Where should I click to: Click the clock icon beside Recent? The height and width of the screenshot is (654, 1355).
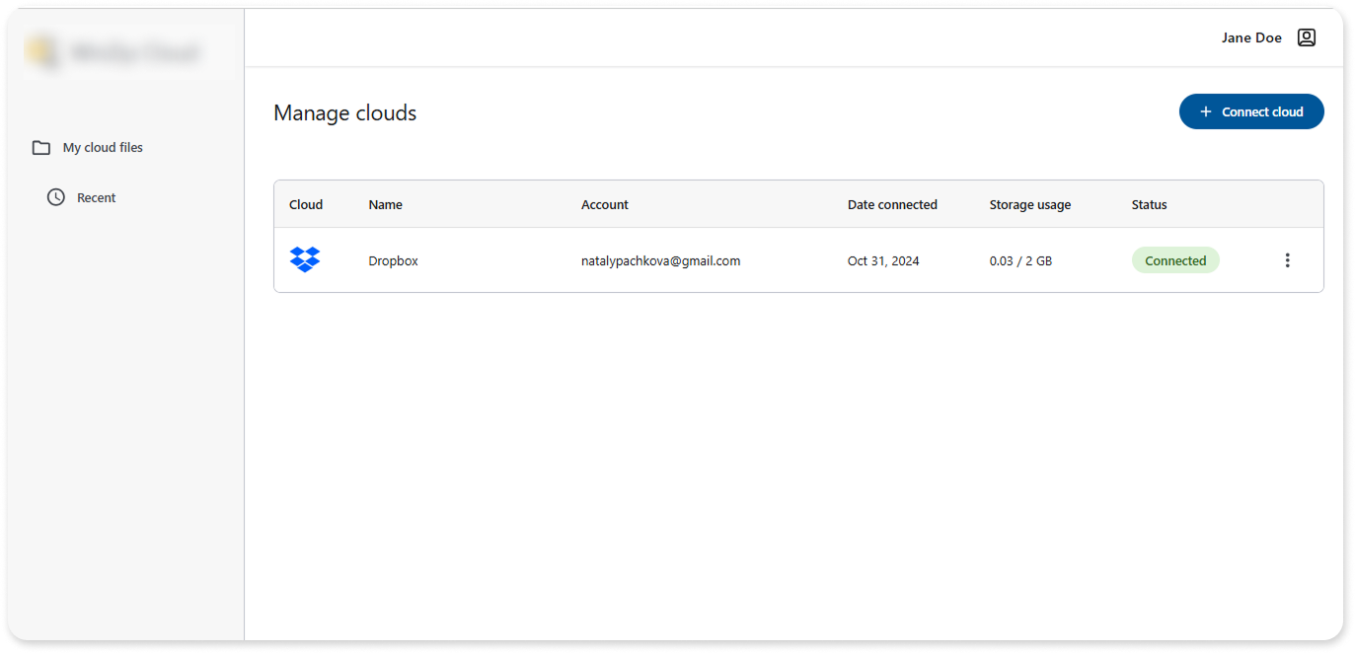click(56, 197)
